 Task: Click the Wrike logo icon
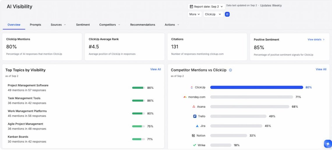click(195, 145)
